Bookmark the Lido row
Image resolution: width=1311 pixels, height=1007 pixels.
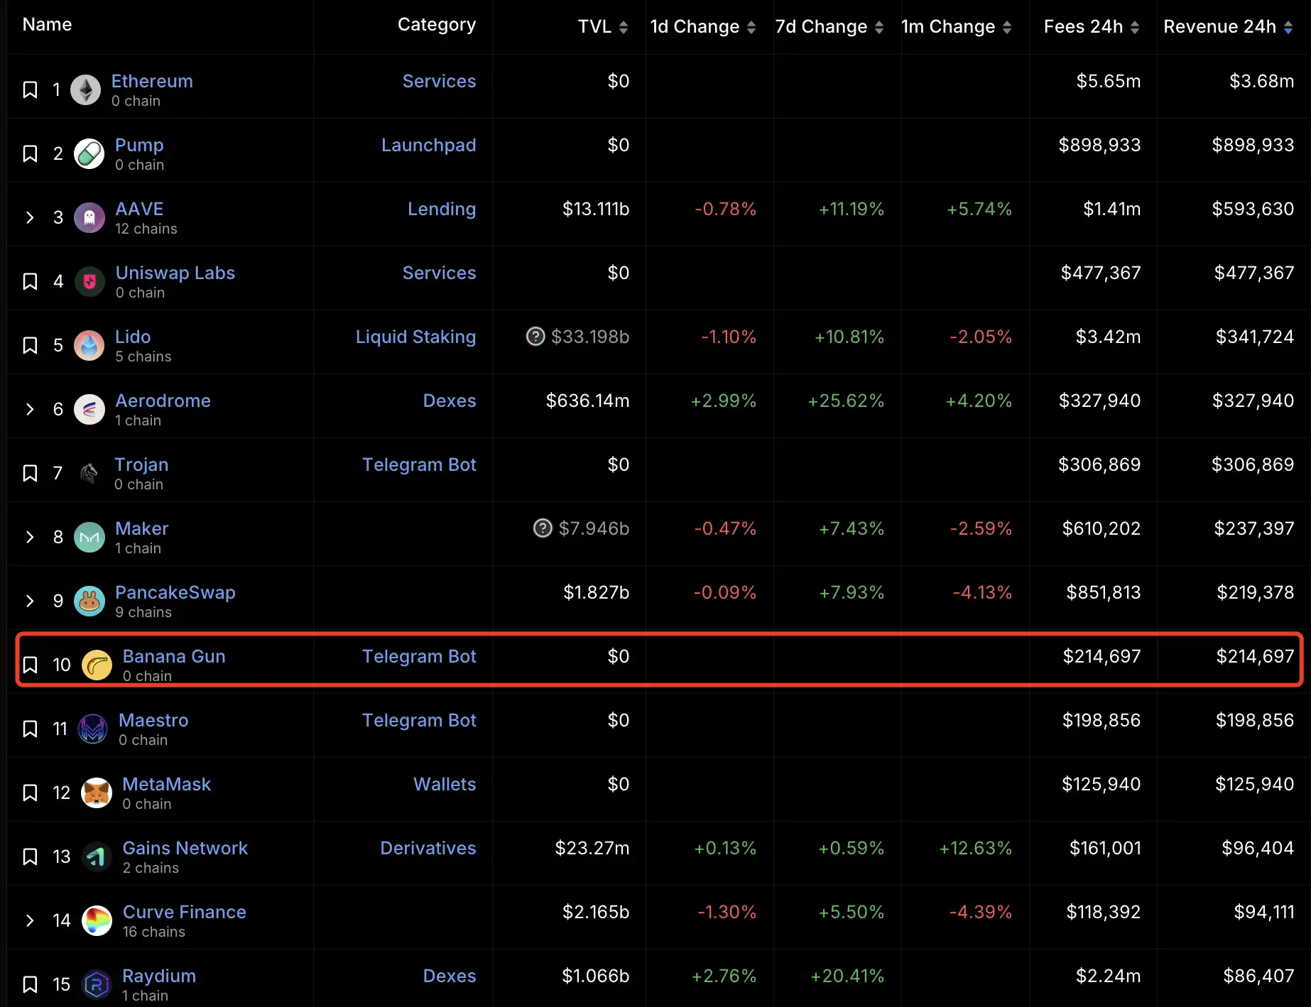(x=30, y=346)
